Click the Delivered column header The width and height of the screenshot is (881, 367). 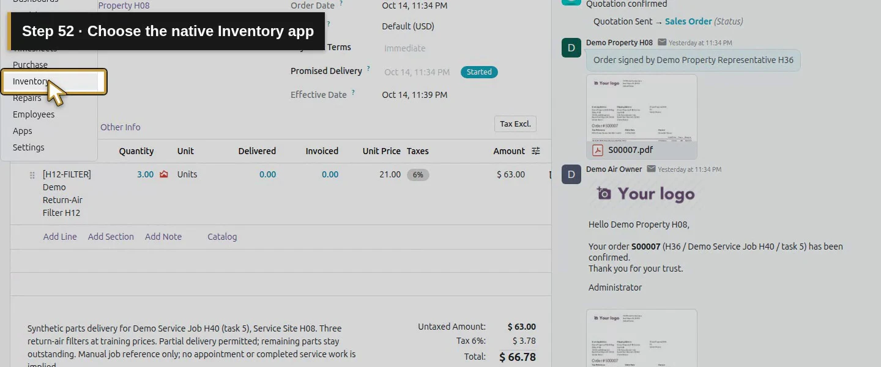coord(257,151)
